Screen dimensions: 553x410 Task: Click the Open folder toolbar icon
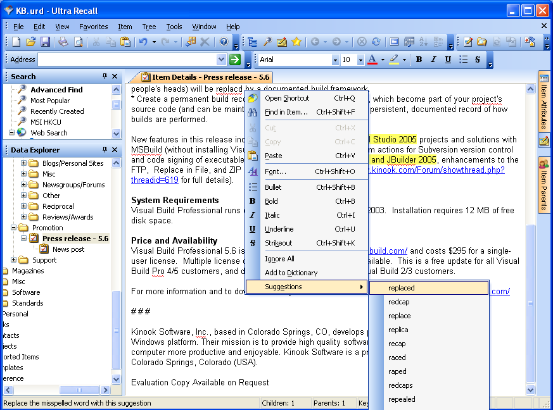(x=30, y=42)
